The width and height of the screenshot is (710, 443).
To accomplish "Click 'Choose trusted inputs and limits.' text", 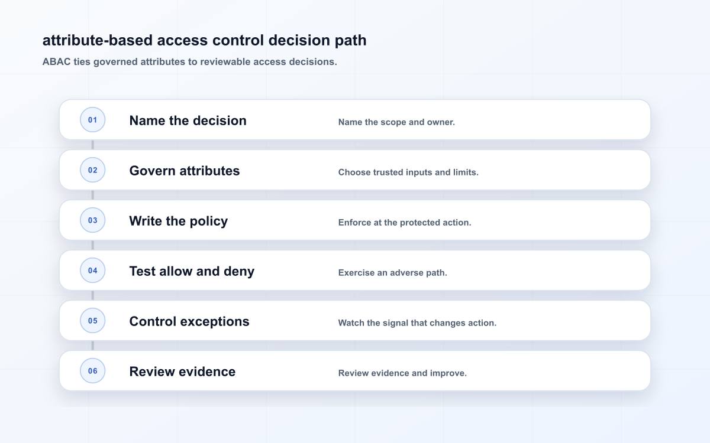I will (x=408, y=172).
